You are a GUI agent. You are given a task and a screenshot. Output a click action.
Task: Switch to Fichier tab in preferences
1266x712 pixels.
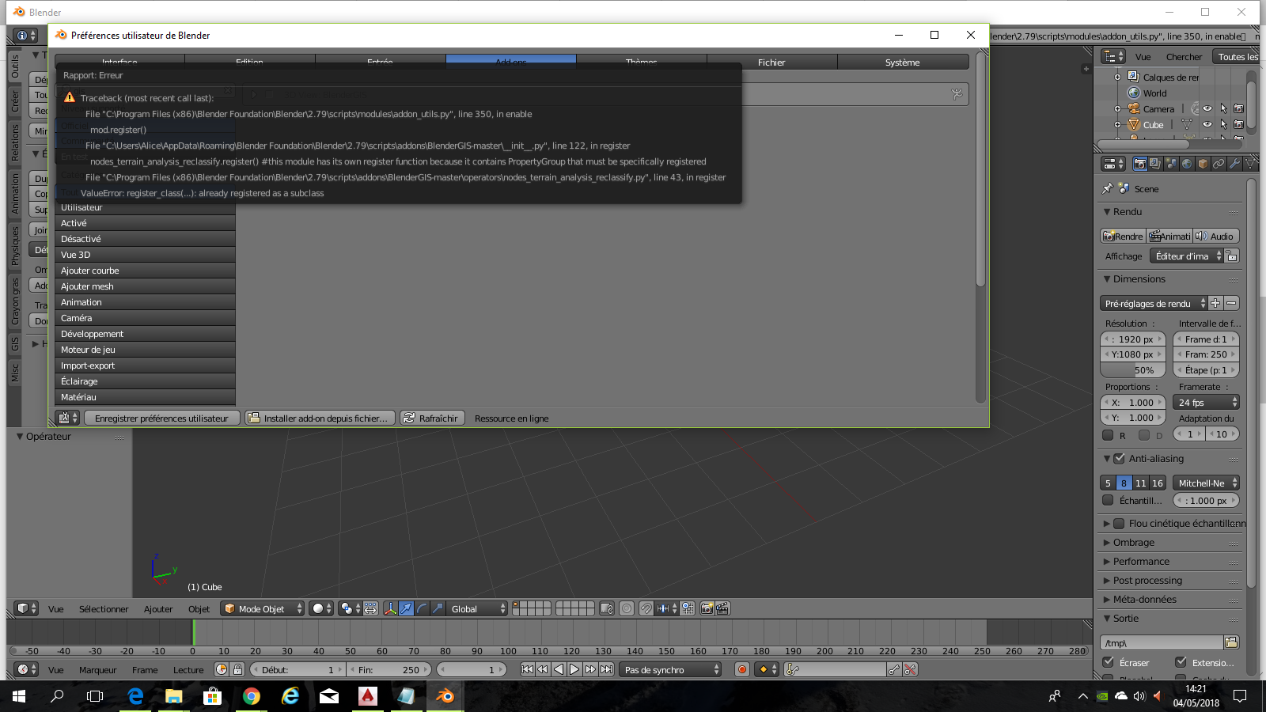[771, 62]
